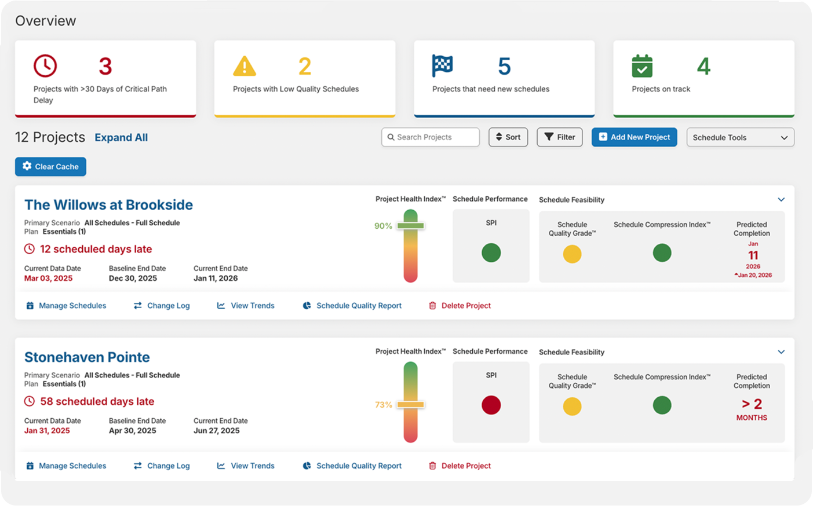
Task: Click the yellow warning triangle icon
Action: coord(245,66)
